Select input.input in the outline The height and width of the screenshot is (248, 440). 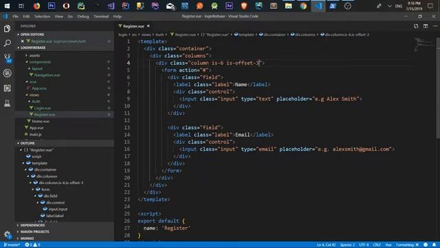[x=58, y=209]
